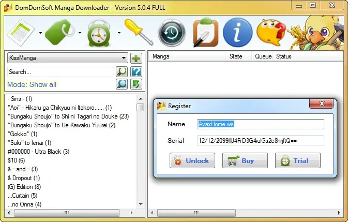The image size is (348, 222).
Task: Select '"Aoi" - Hikaru ga Chikyuu ni Itakoro' entry
Action: point(59,108)
